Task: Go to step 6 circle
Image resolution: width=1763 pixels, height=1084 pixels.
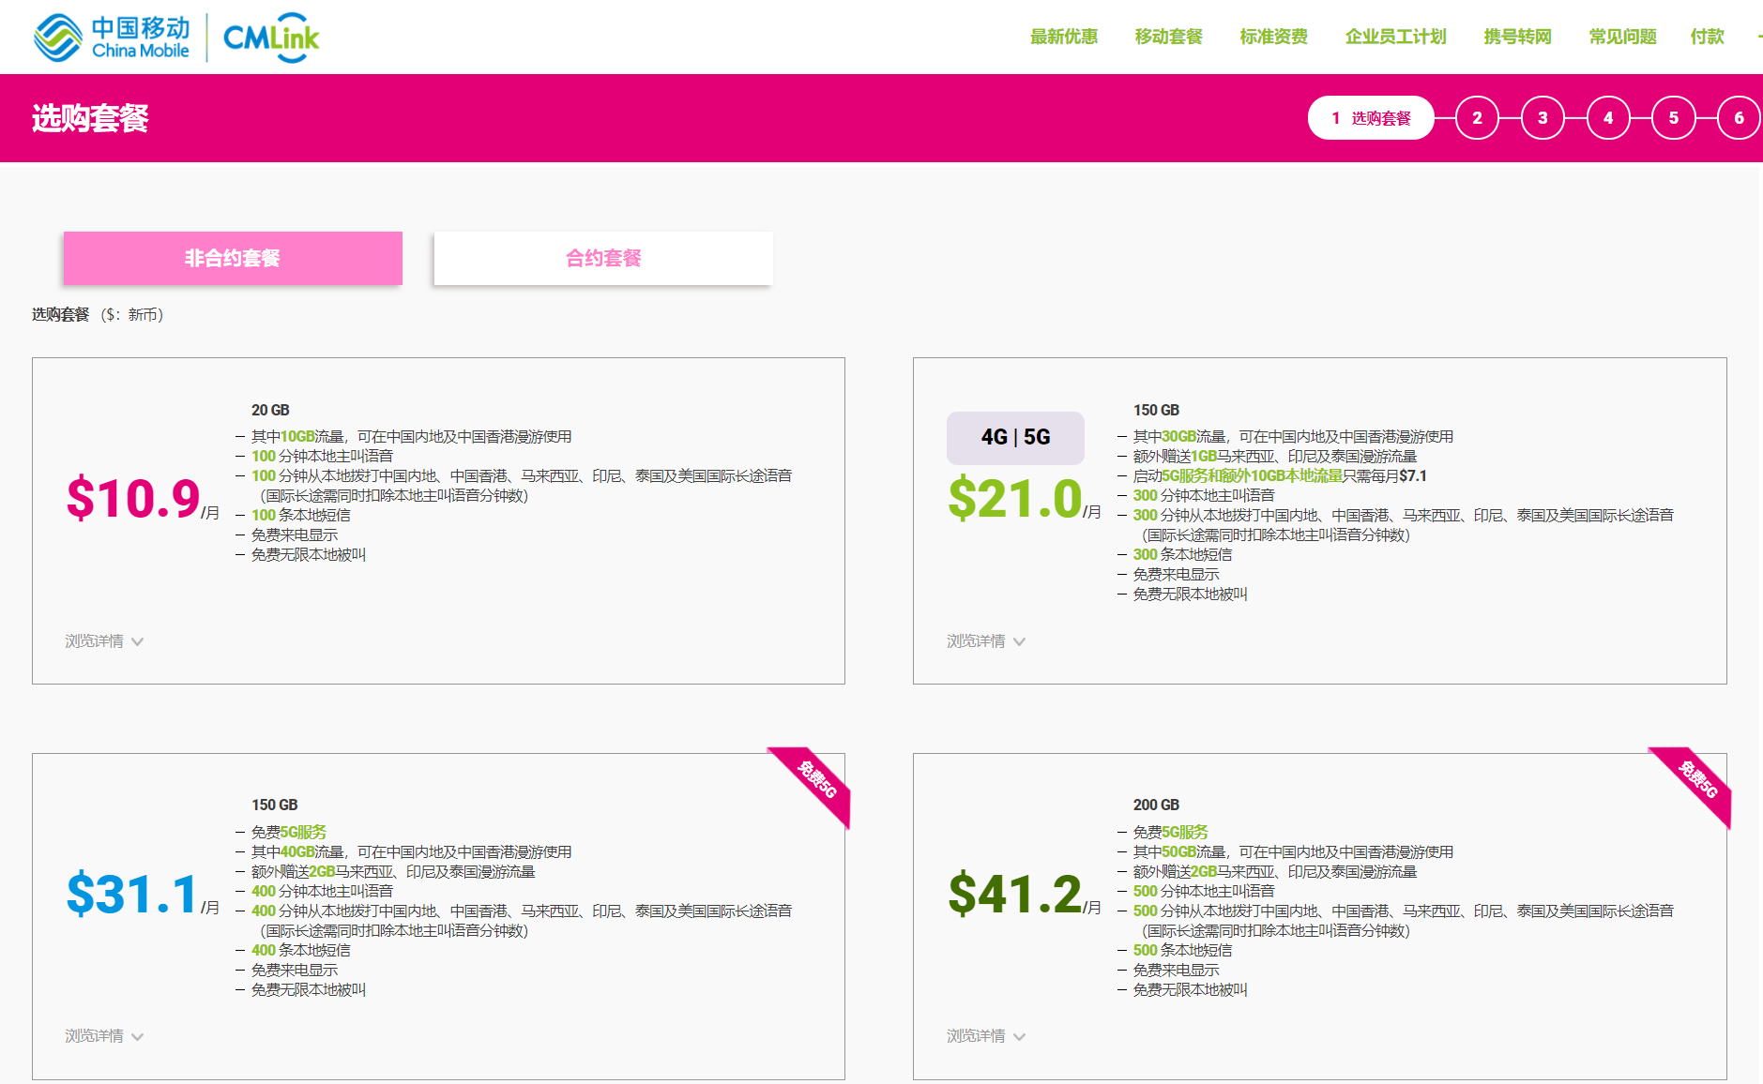Action: pyautogui.click(x=1739, y=118)
